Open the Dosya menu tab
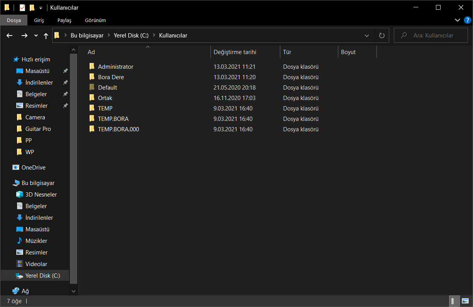The height and width of the screenshot is (307, 473). pyautogui.click(x=14, y=20)
